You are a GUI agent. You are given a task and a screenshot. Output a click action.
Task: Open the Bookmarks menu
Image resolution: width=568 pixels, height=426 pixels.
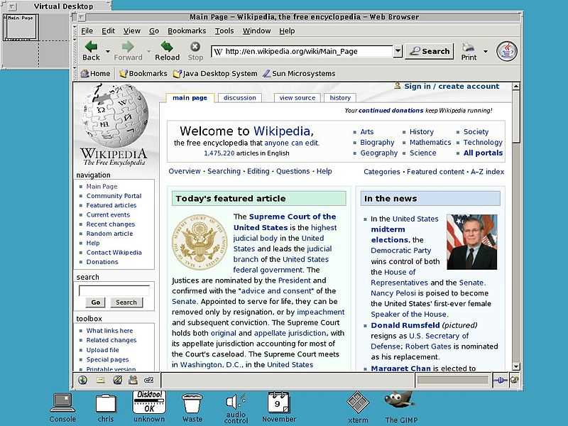point(187,31)
